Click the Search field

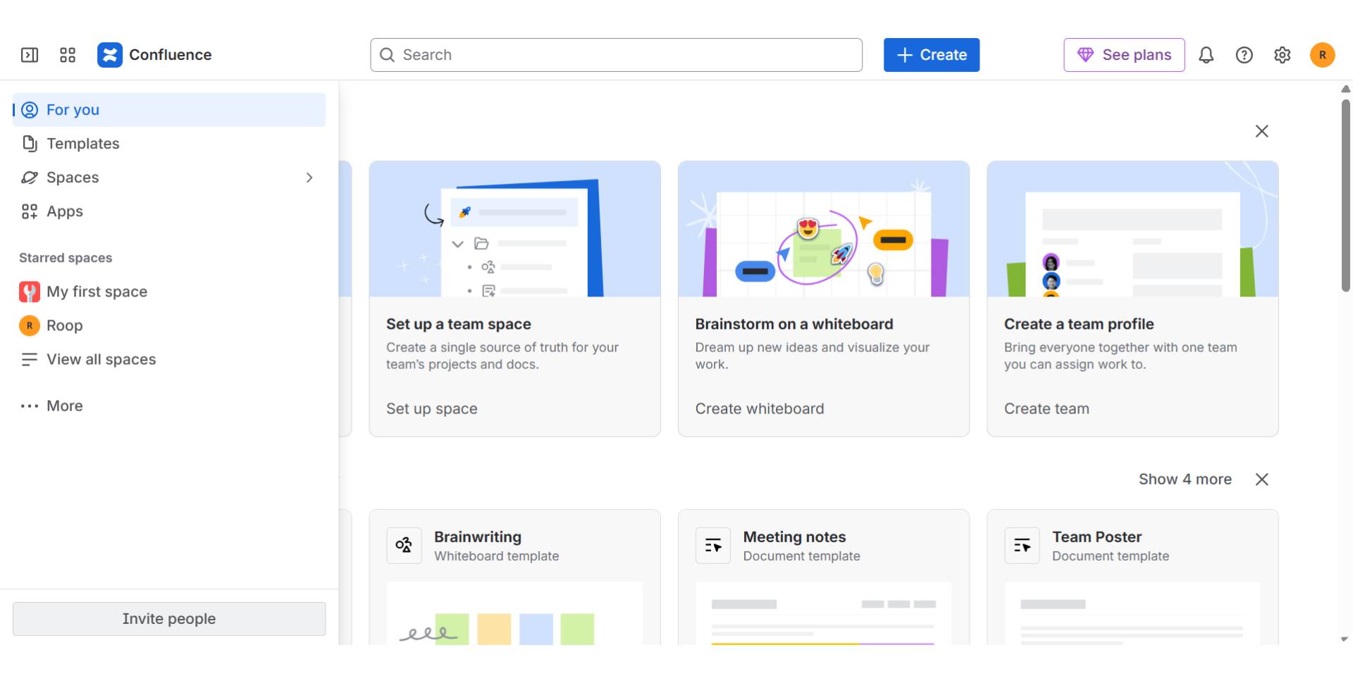[616, 54]
